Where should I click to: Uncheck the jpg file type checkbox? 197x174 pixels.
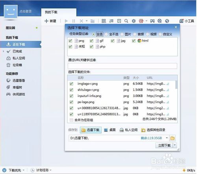pos(113,41)
